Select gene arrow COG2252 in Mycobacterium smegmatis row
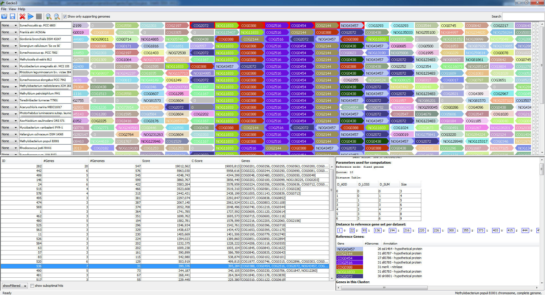The height and width of the screenshot is (295, 545). pyautogui.click(x=402, y=66)
